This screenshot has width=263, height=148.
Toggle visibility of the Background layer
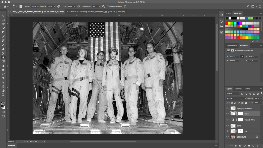[227, 137]
